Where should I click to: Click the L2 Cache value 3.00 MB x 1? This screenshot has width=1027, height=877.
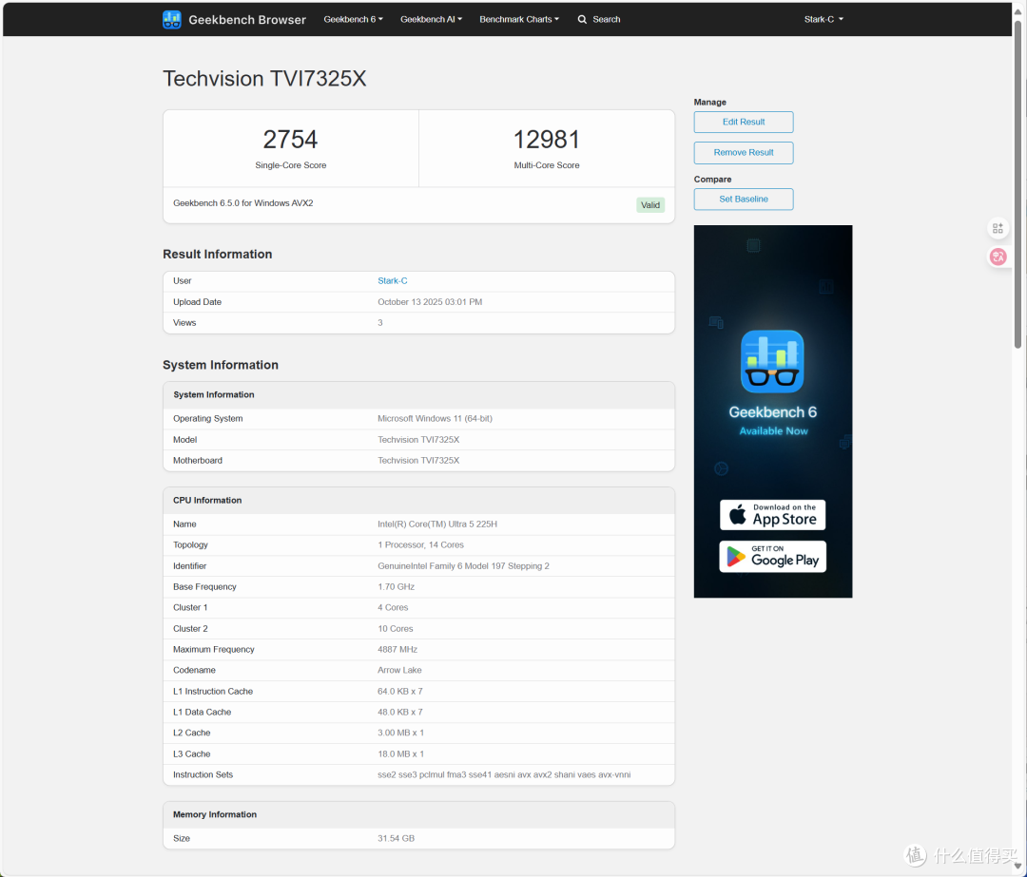coord(401,733)
